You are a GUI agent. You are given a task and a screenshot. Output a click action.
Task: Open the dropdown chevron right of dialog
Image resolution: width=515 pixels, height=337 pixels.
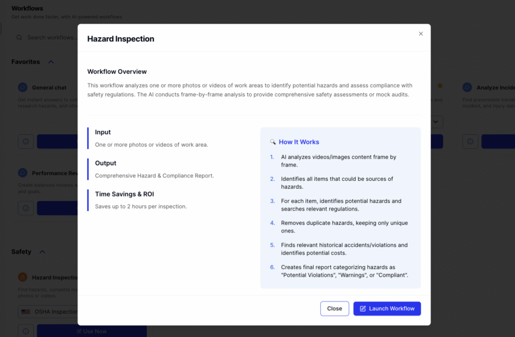click(x=436, y=122)
